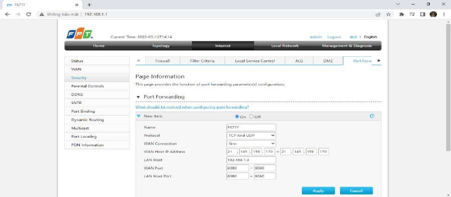Viewport: 451px width, 197px height.
Task: Switch language to English
Action: (370, 37)
